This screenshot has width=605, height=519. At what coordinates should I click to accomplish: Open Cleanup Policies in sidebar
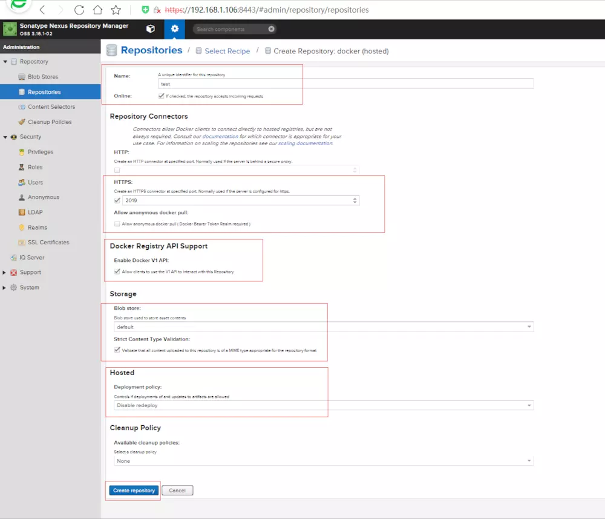click(x=50, y=122)
